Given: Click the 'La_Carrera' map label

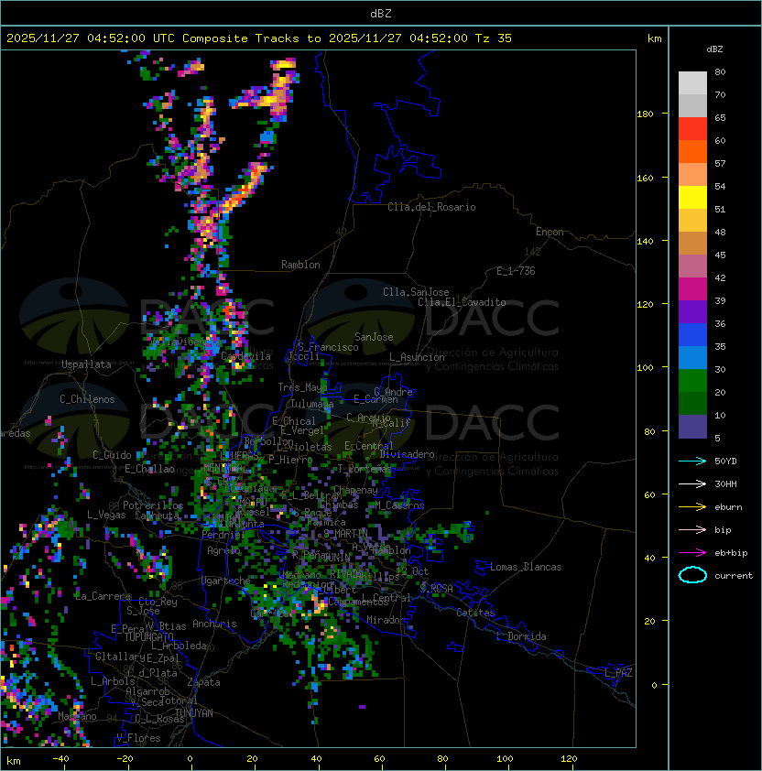Looking at the screenshot, I should pos(103,596).
